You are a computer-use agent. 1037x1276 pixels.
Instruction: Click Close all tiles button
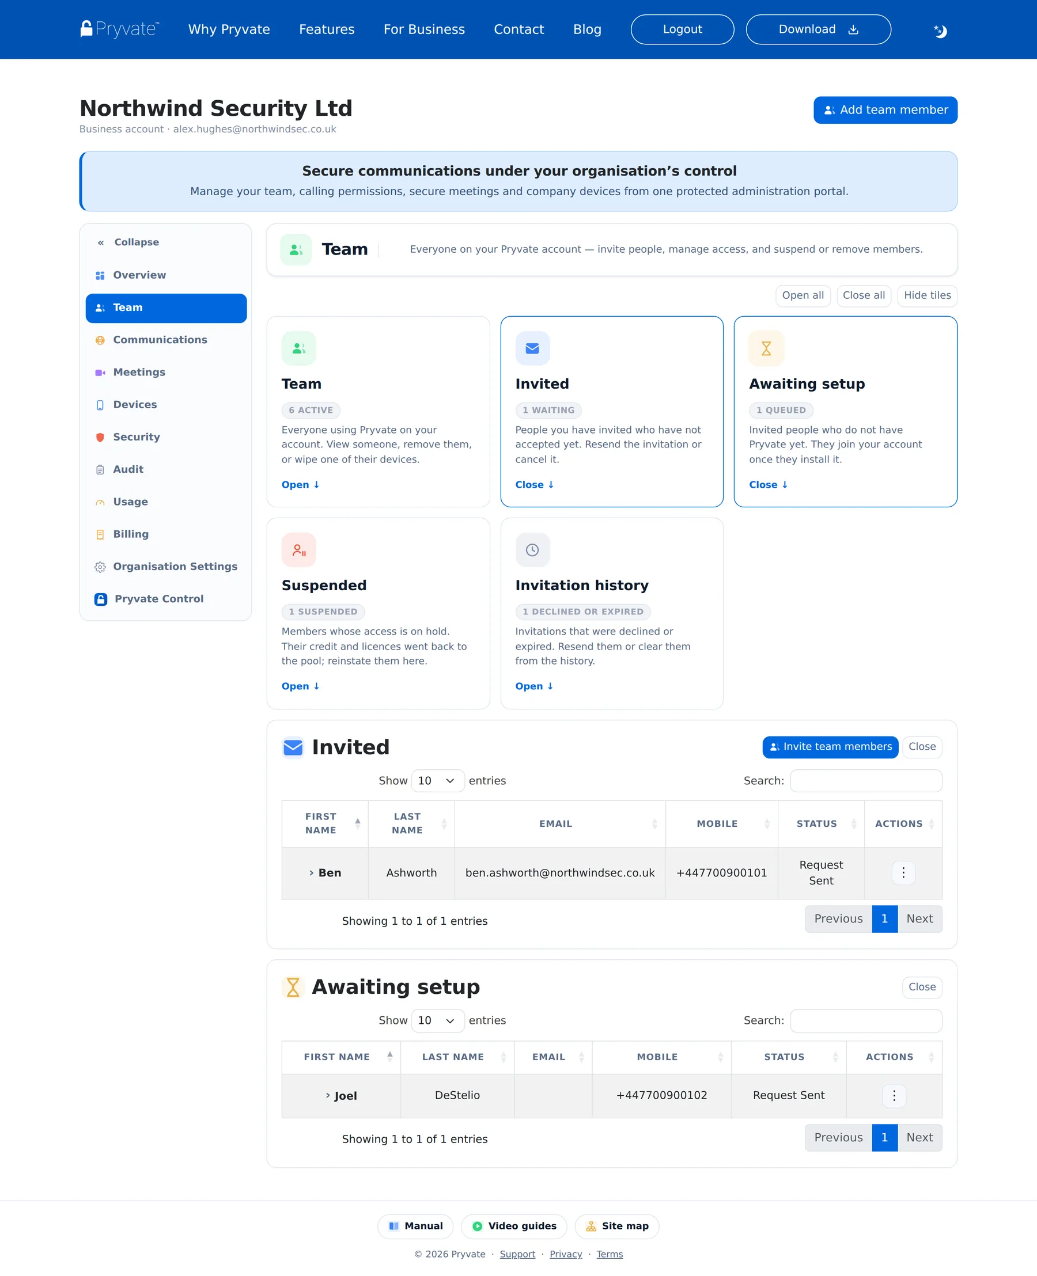(864, 295)
